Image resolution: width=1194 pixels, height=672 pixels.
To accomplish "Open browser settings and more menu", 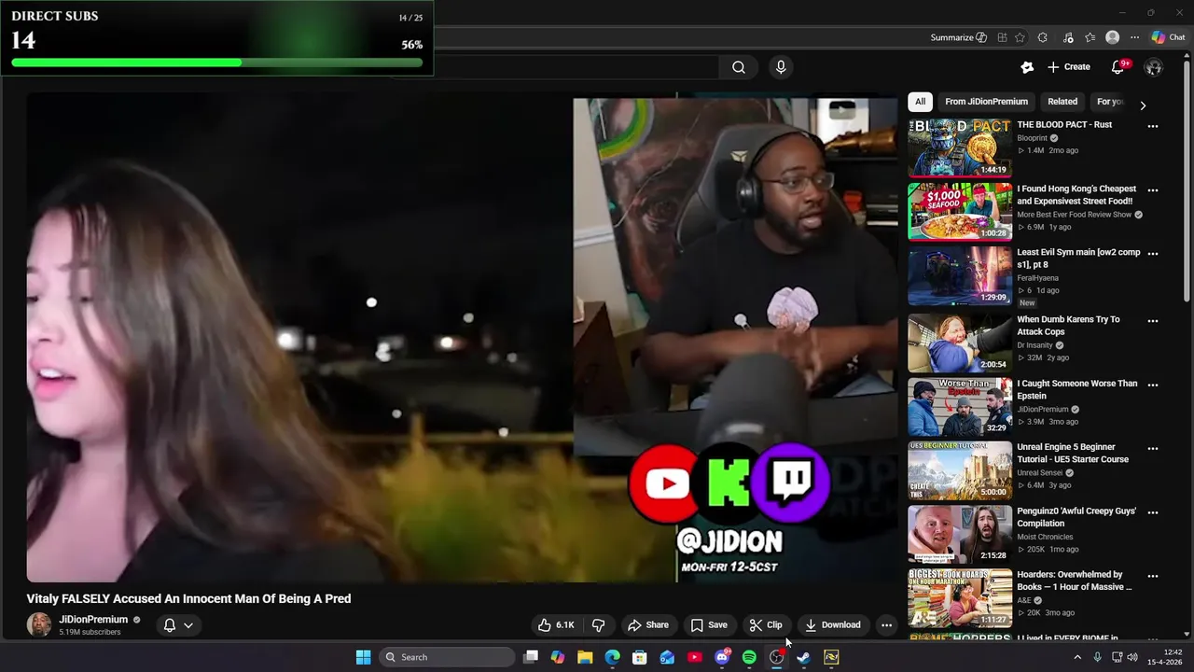I will coord(1134,37).
